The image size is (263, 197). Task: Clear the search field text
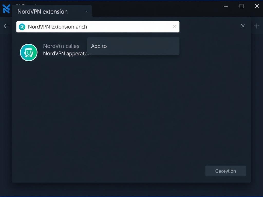click(x=174, y=26)
